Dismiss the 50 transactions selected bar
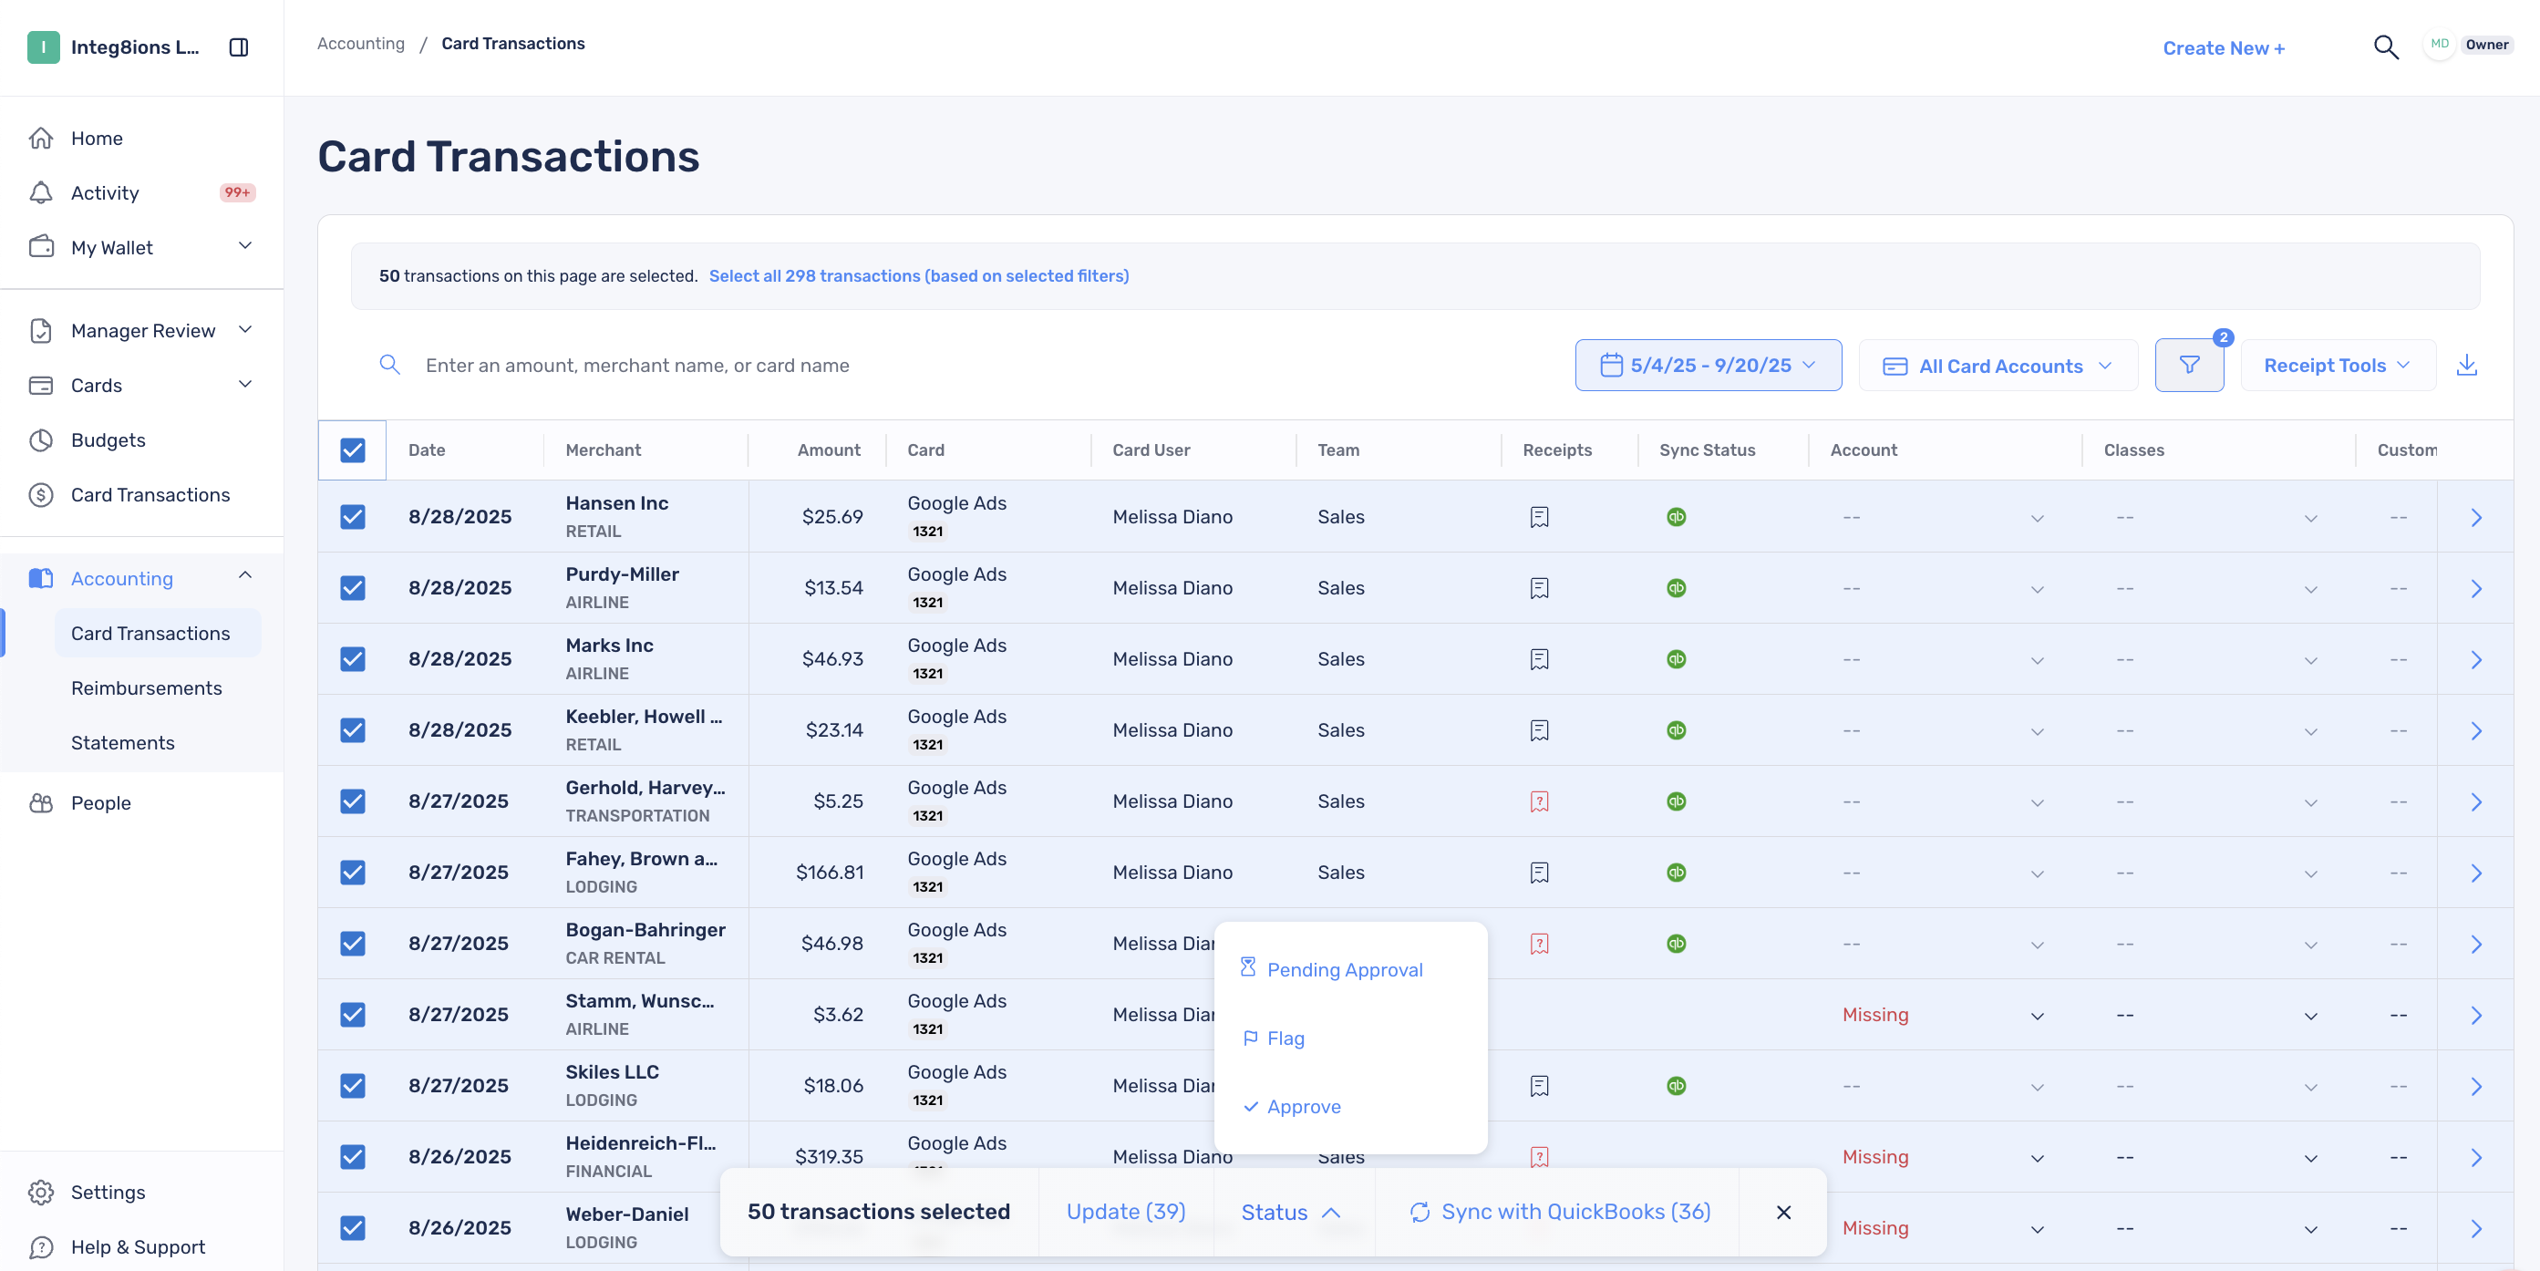2540x1271 pixels. (x=1782, y=1212)
